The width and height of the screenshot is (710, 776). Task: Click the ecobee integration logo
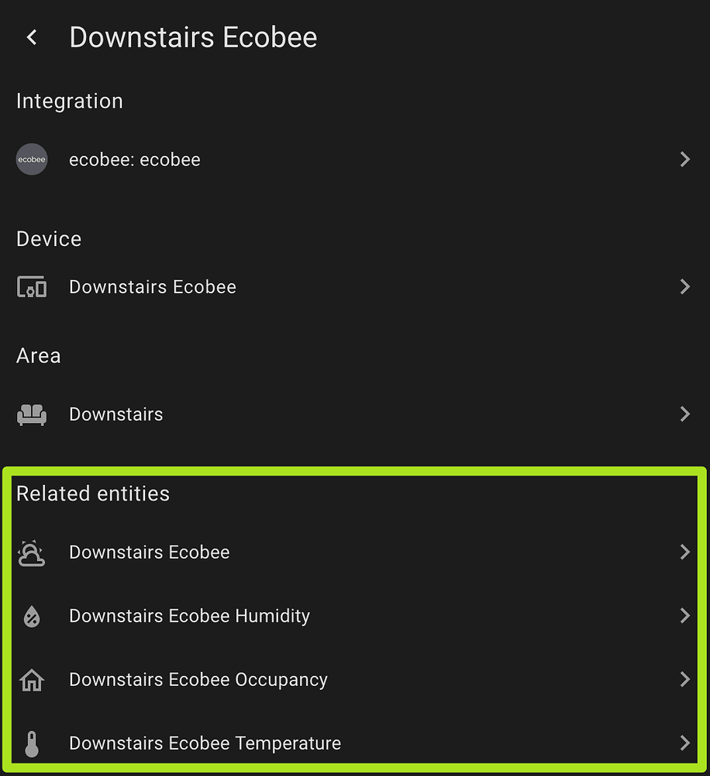click(32, 160)
